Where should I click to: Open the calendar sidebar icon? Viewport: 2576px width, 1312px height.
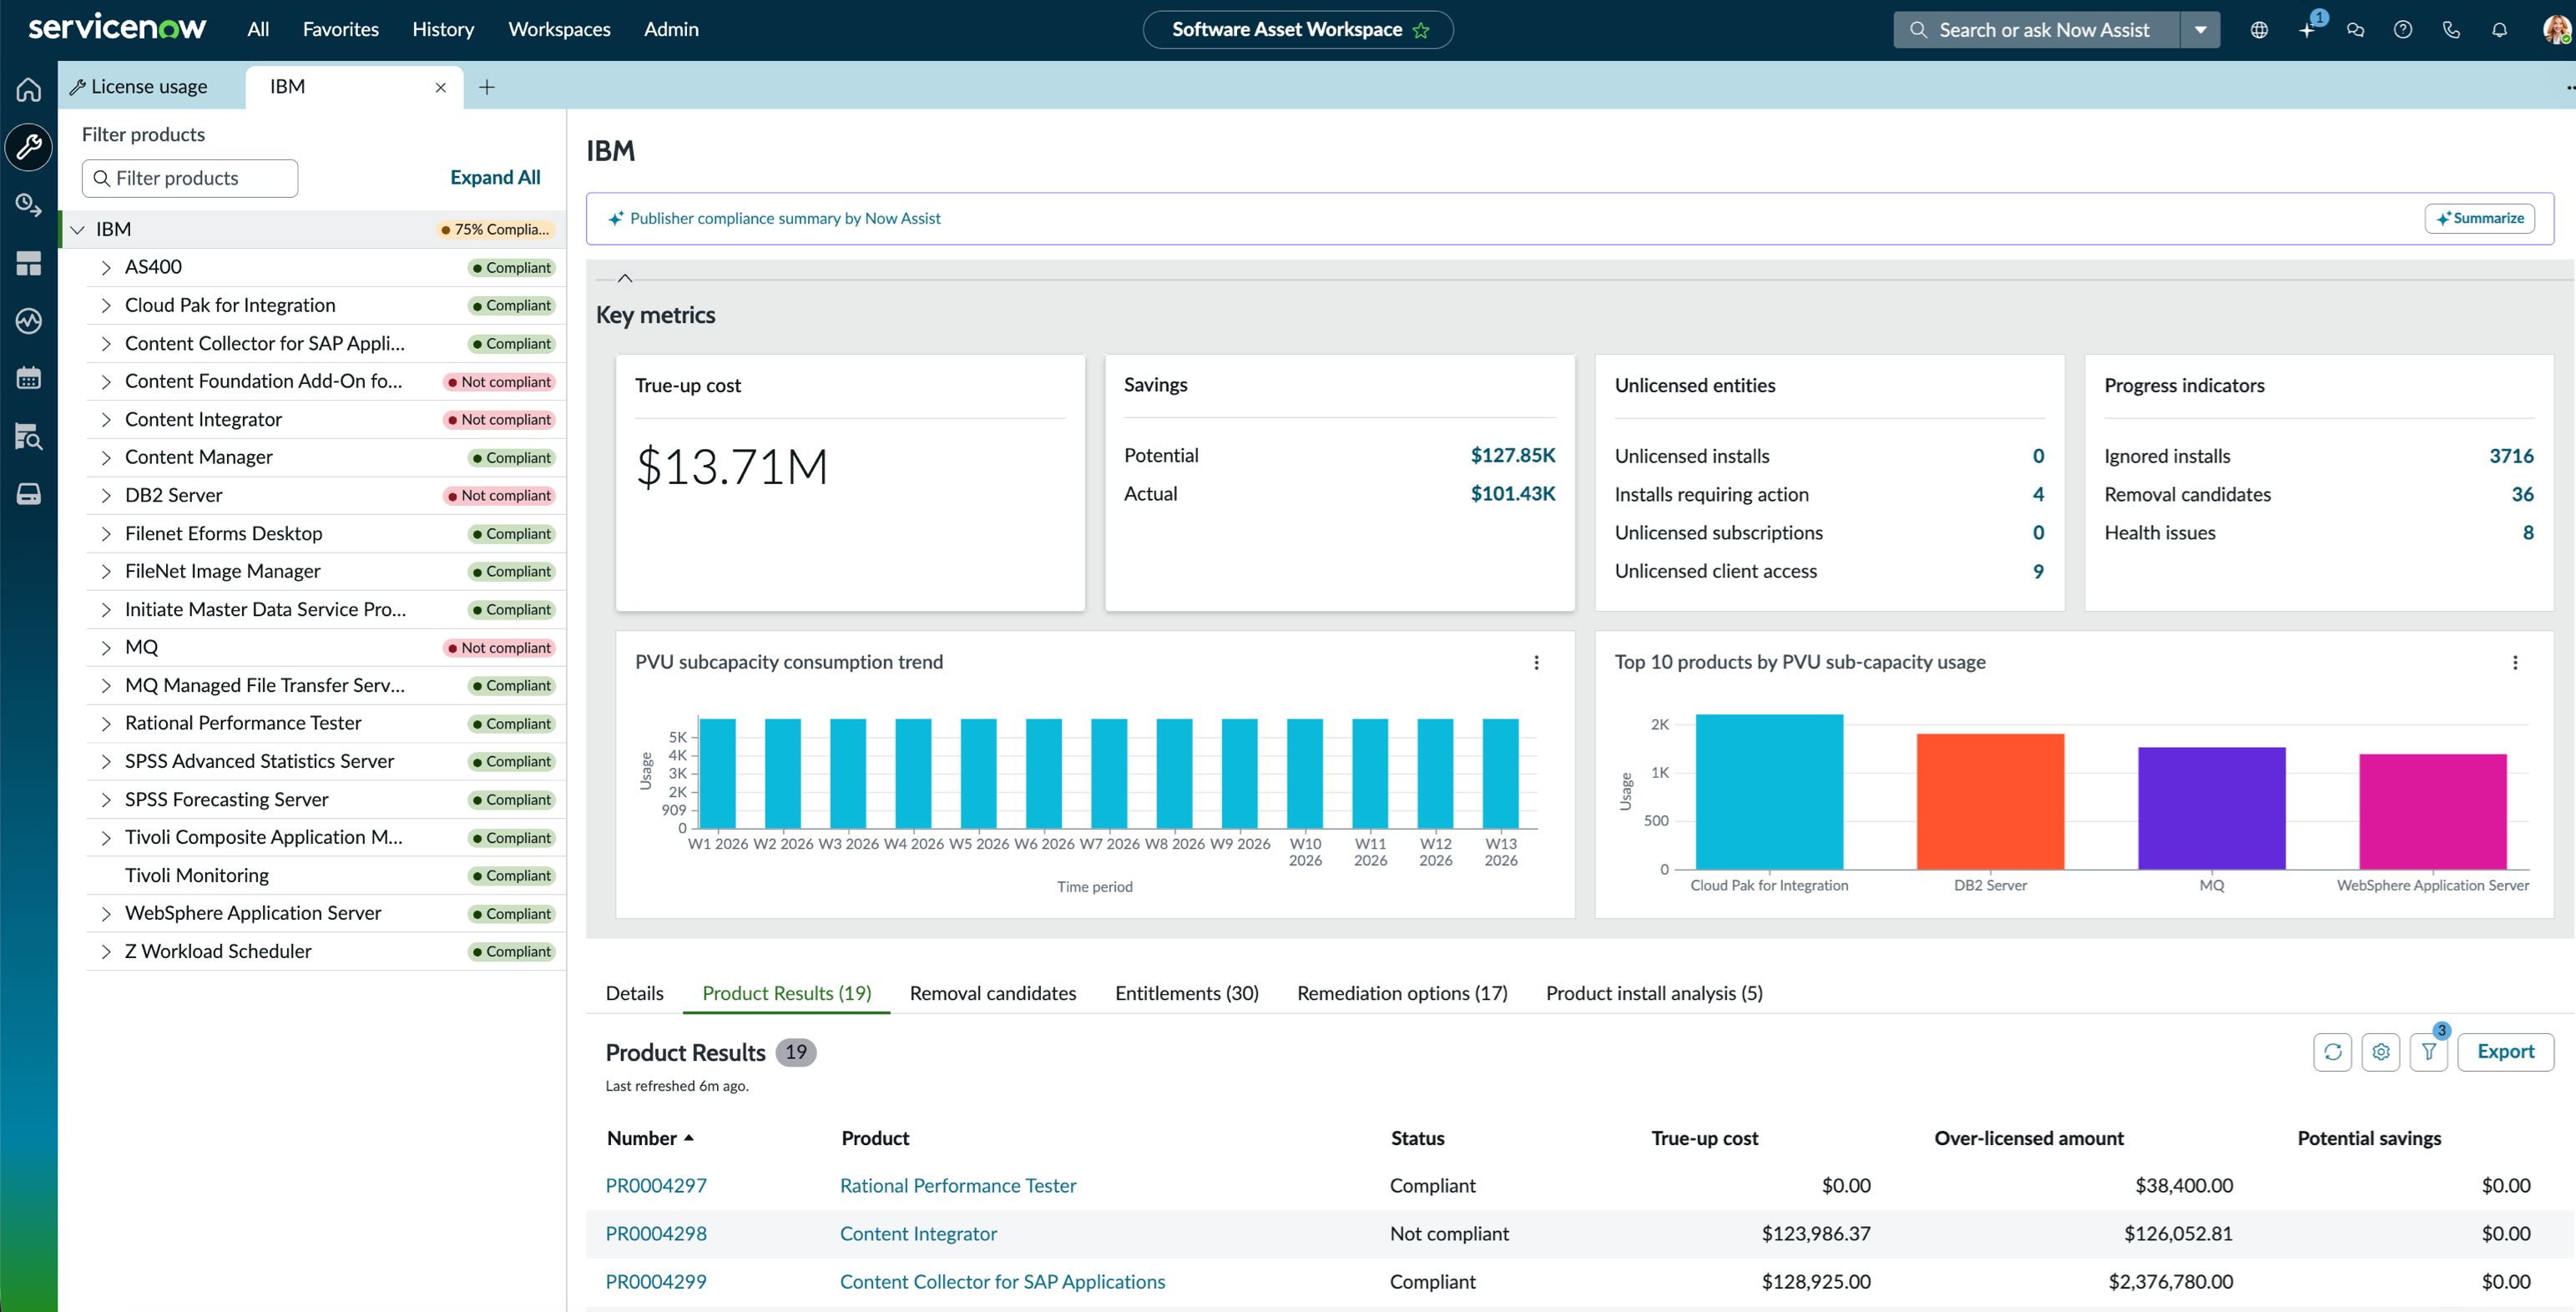pos(28,378)
